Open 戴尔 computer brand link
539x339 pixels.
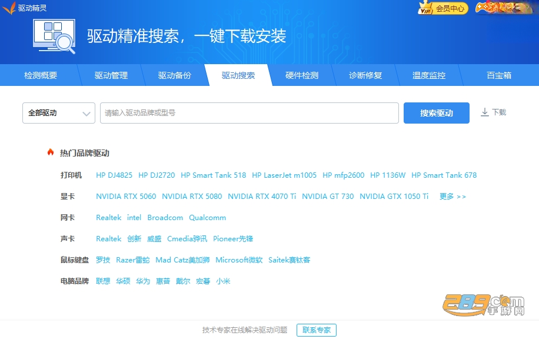pos(183,281)
